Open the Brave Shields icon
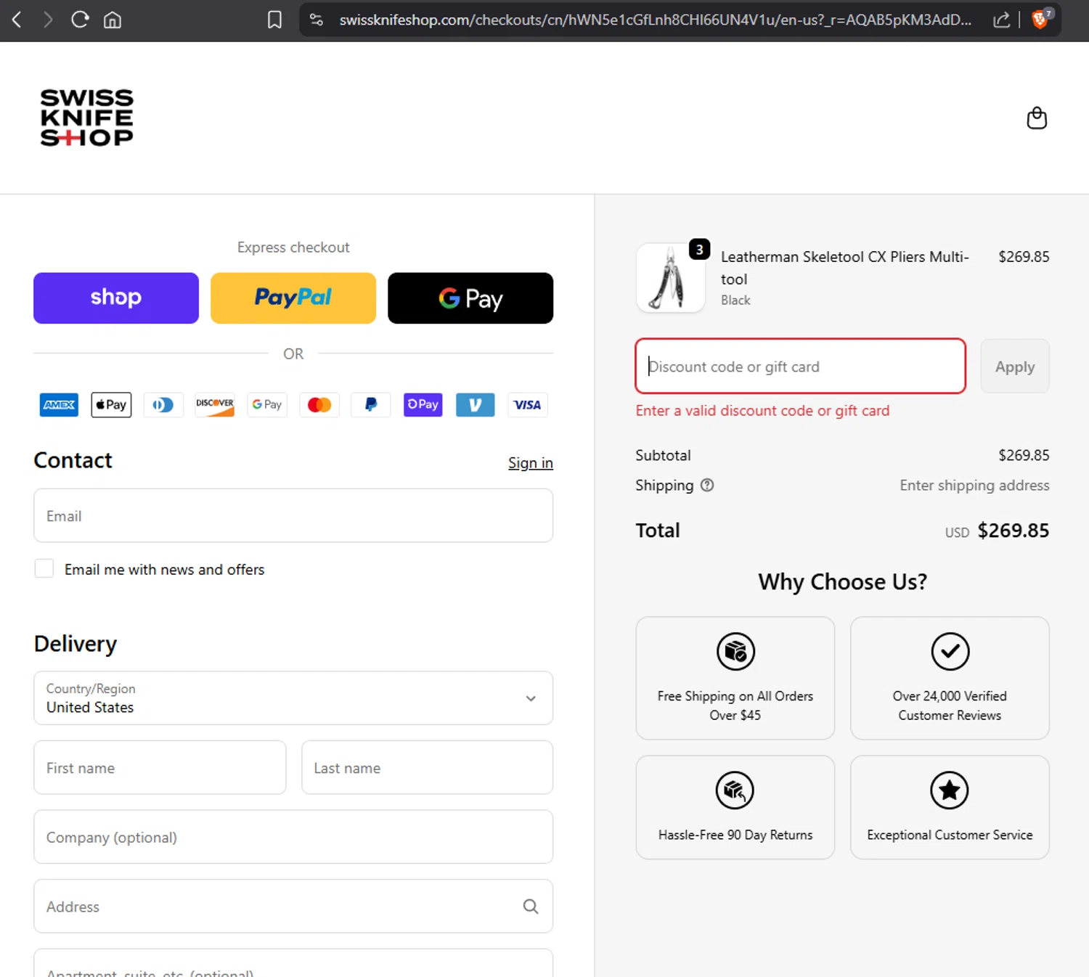The width and height of the screenshot is (1089, 977). [x=1040, y=20]
